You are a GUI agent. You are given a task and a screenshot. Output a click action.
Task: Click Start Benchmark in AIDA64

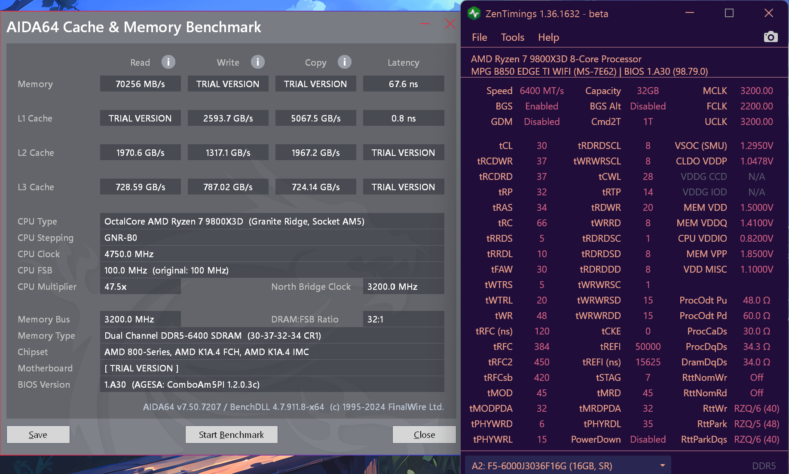pyautogui.click(x=232, y=434)
